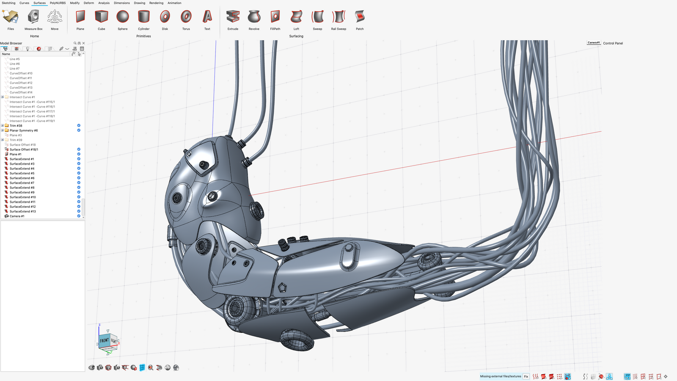This screenshot has width=677, height=381.
Task: Click Fix for missing external files/textures
Action: 526,376
